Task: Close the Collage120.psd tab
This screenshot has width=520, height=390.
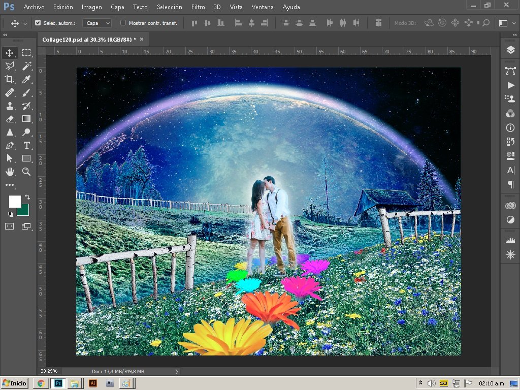Action: pyautogui.click(x=142, y=39)
